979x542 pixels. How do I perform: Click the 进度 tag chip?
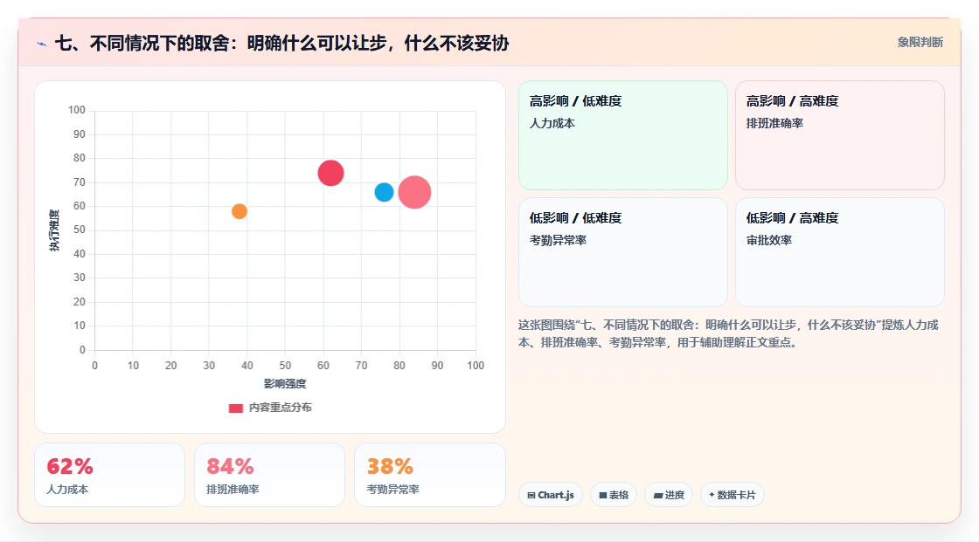pyautogui.click(x=669, y=495)
